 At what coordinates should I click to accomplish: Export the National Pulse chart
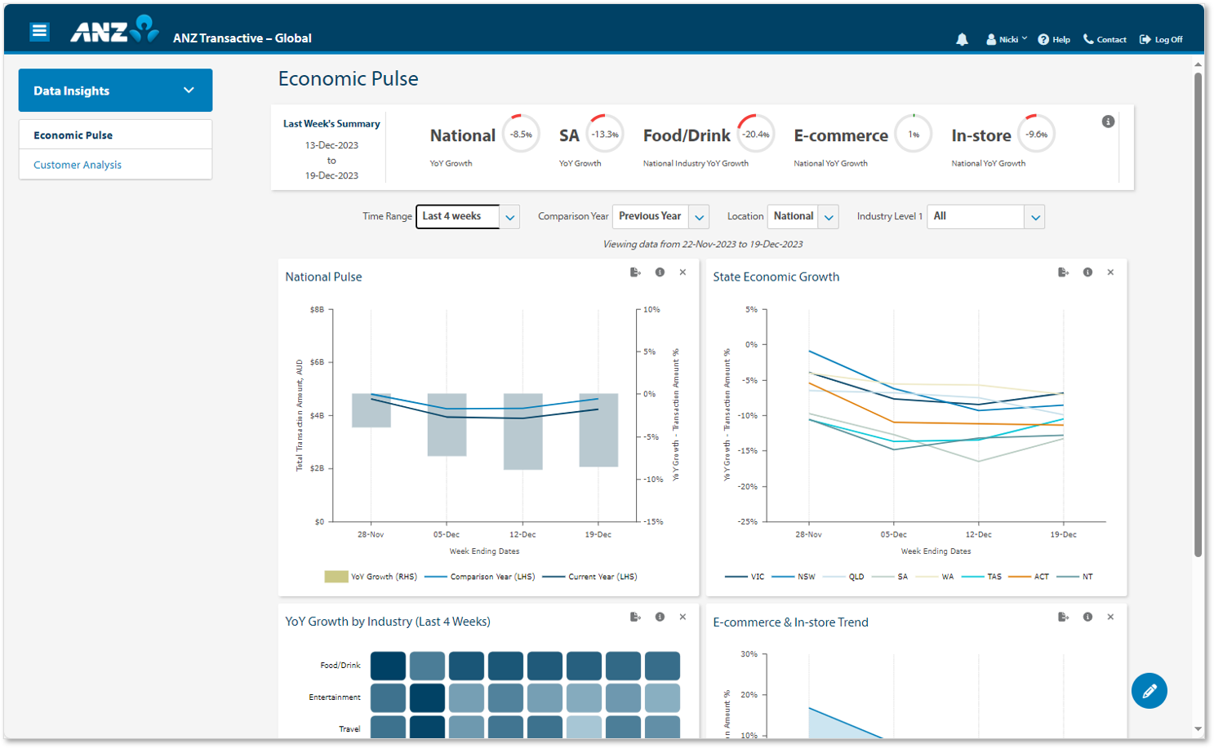[x=635, y=272]
